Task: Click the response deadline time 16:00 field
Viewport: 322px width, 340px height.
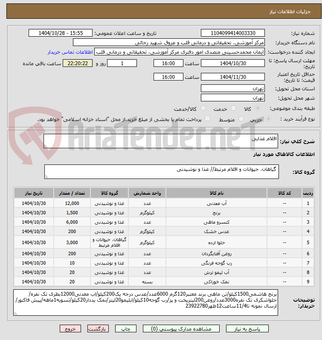Action: click(168, 63)
